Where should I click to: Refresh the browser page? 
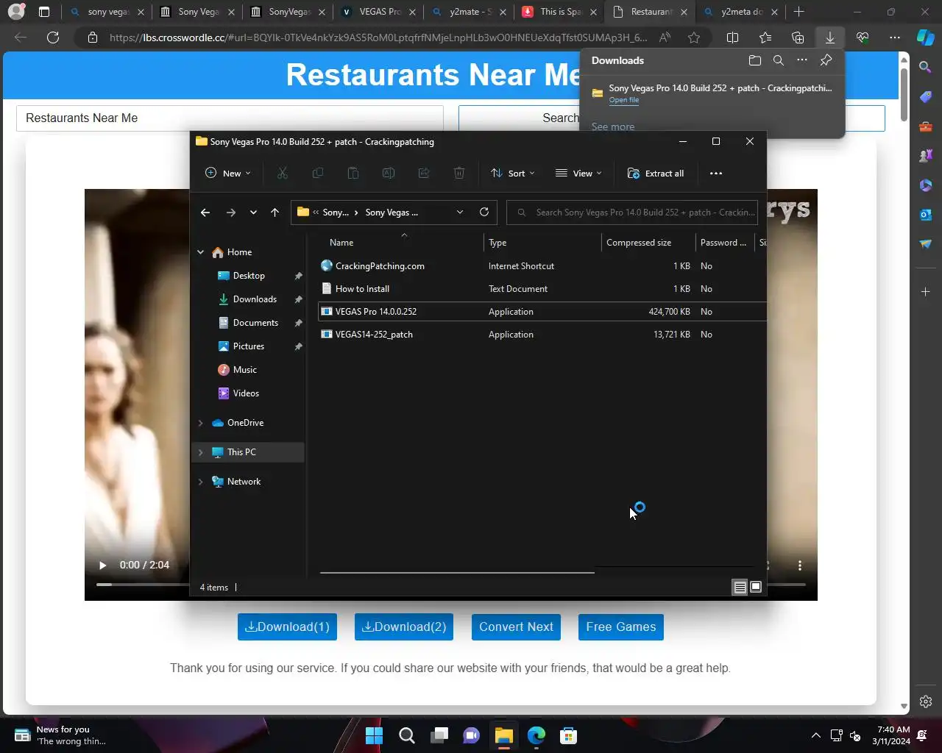tap(53, 38)
